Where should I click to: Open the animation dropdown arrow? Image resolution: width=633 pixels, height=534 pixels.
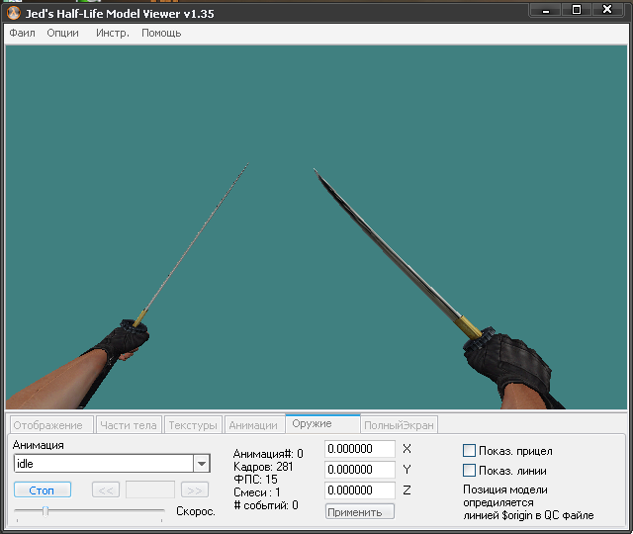coord(202,464)
